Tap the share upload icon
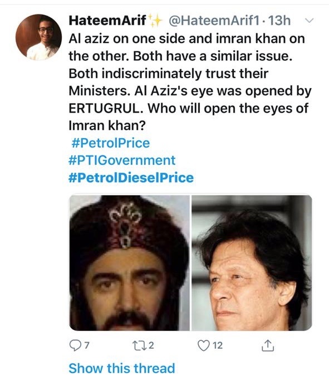The width and height of the screenshot is (329, 380). pos(268,345)
